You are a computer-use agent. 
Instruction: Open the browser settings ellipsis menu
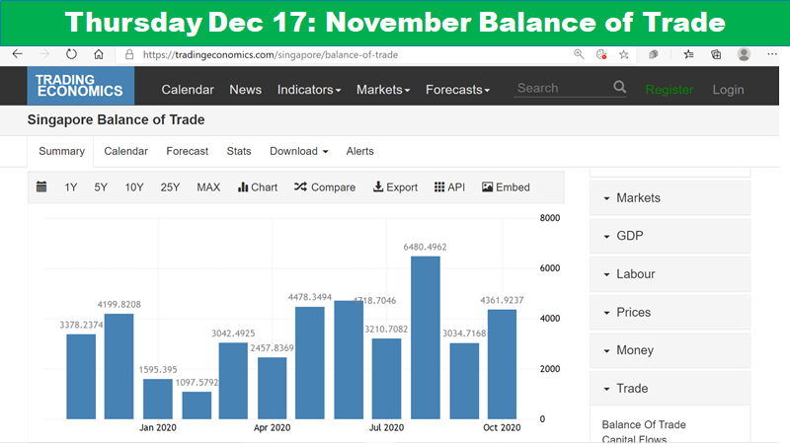(x=772, y=54)
